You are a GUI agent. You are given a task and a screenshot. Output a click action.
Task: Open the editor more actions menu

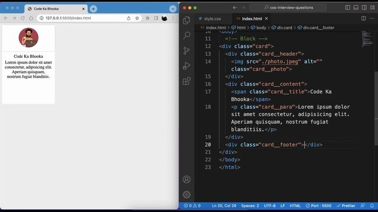tap(372, 18)
